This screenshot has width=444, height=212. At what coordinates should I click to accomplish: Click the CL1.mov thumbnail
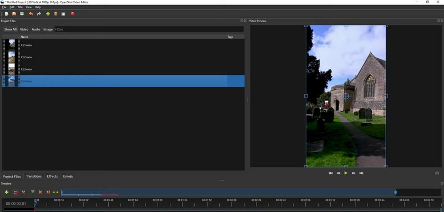pos(12,45)
